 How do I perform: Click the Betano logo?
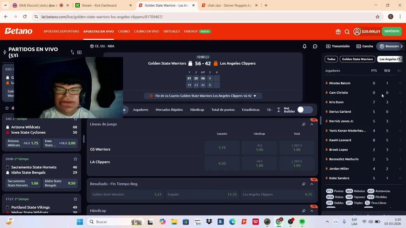18,31
